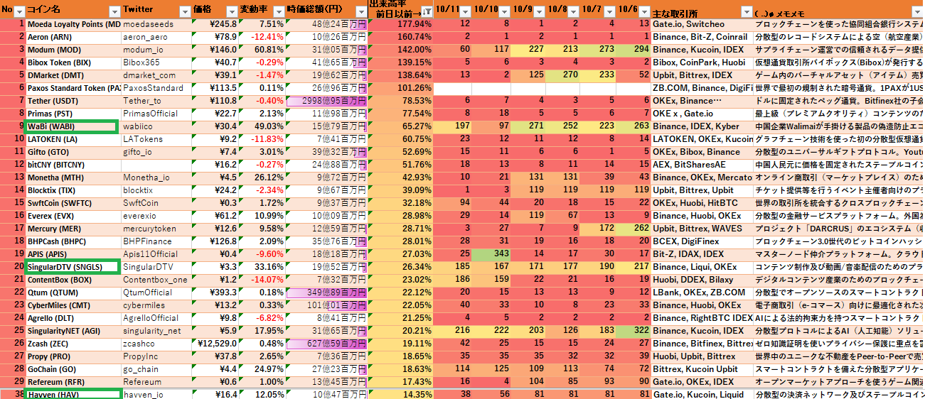Select the cell Monetha (MTH)

73,177
